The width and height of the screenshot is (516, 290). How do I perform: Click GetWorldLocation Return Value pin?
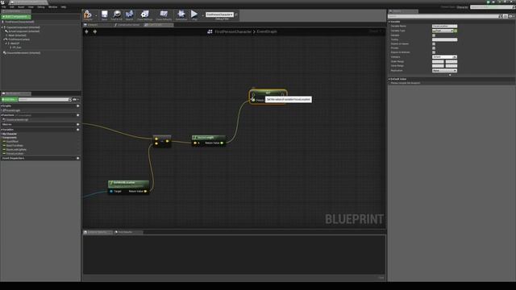click(x=145, y=191)
